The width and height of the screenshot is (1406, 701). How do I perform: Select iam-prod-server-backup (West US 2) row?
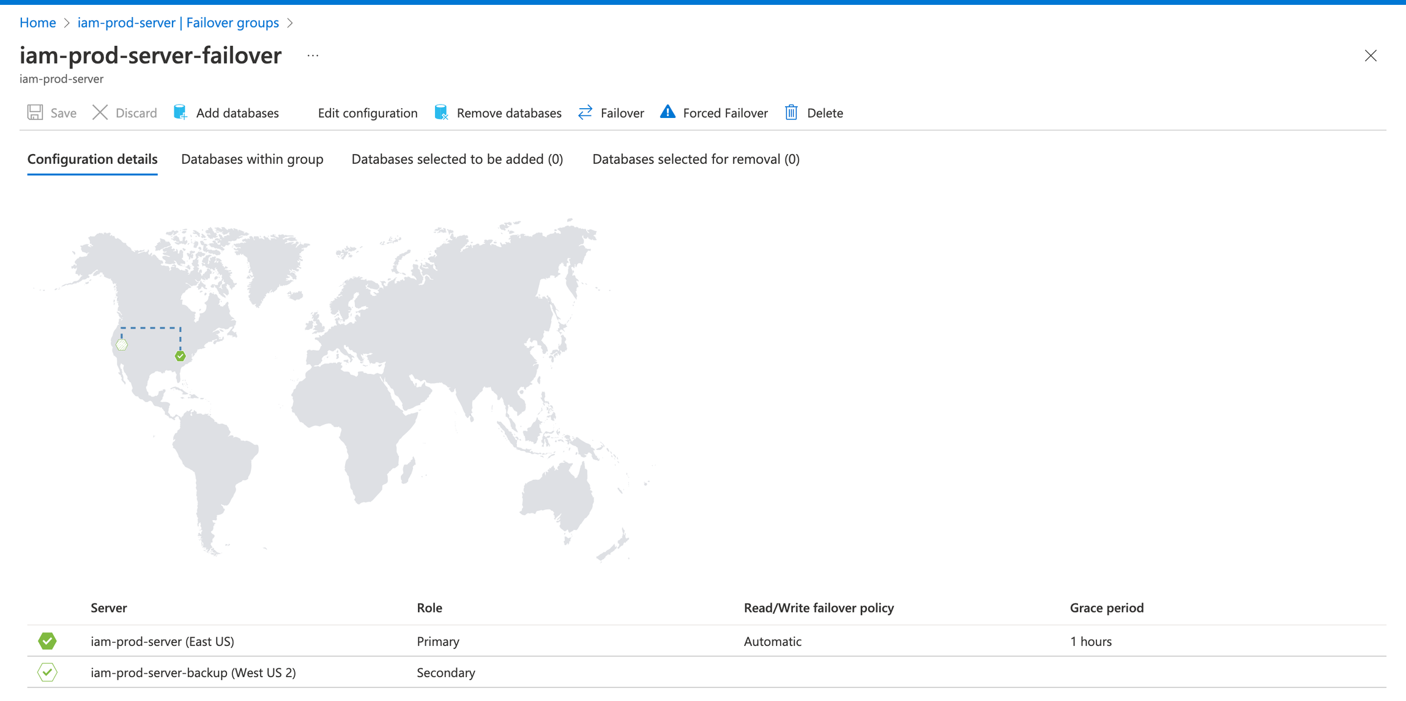click(x=707, y=672)
